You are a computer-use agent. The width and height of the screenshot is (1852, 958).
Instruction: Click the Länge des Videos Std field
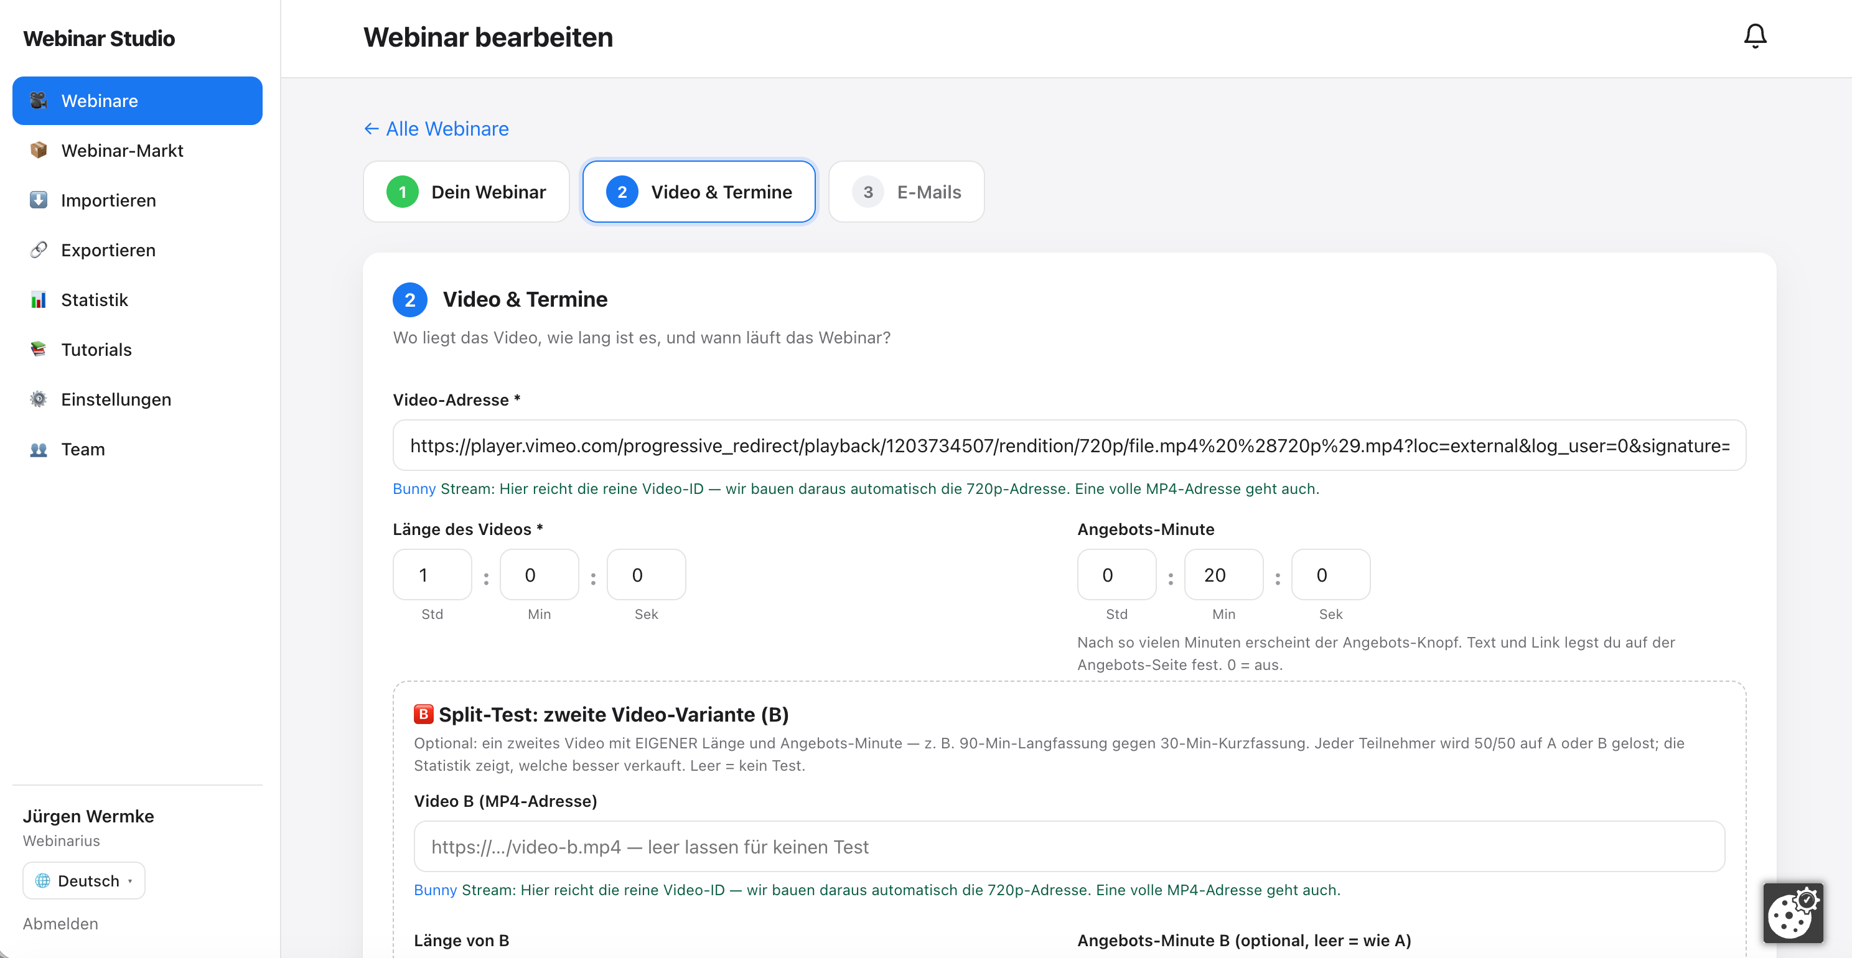pos(432,575)
